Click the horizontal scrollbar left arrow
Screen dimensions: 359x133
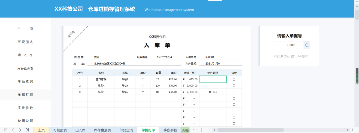pos(214,130)
